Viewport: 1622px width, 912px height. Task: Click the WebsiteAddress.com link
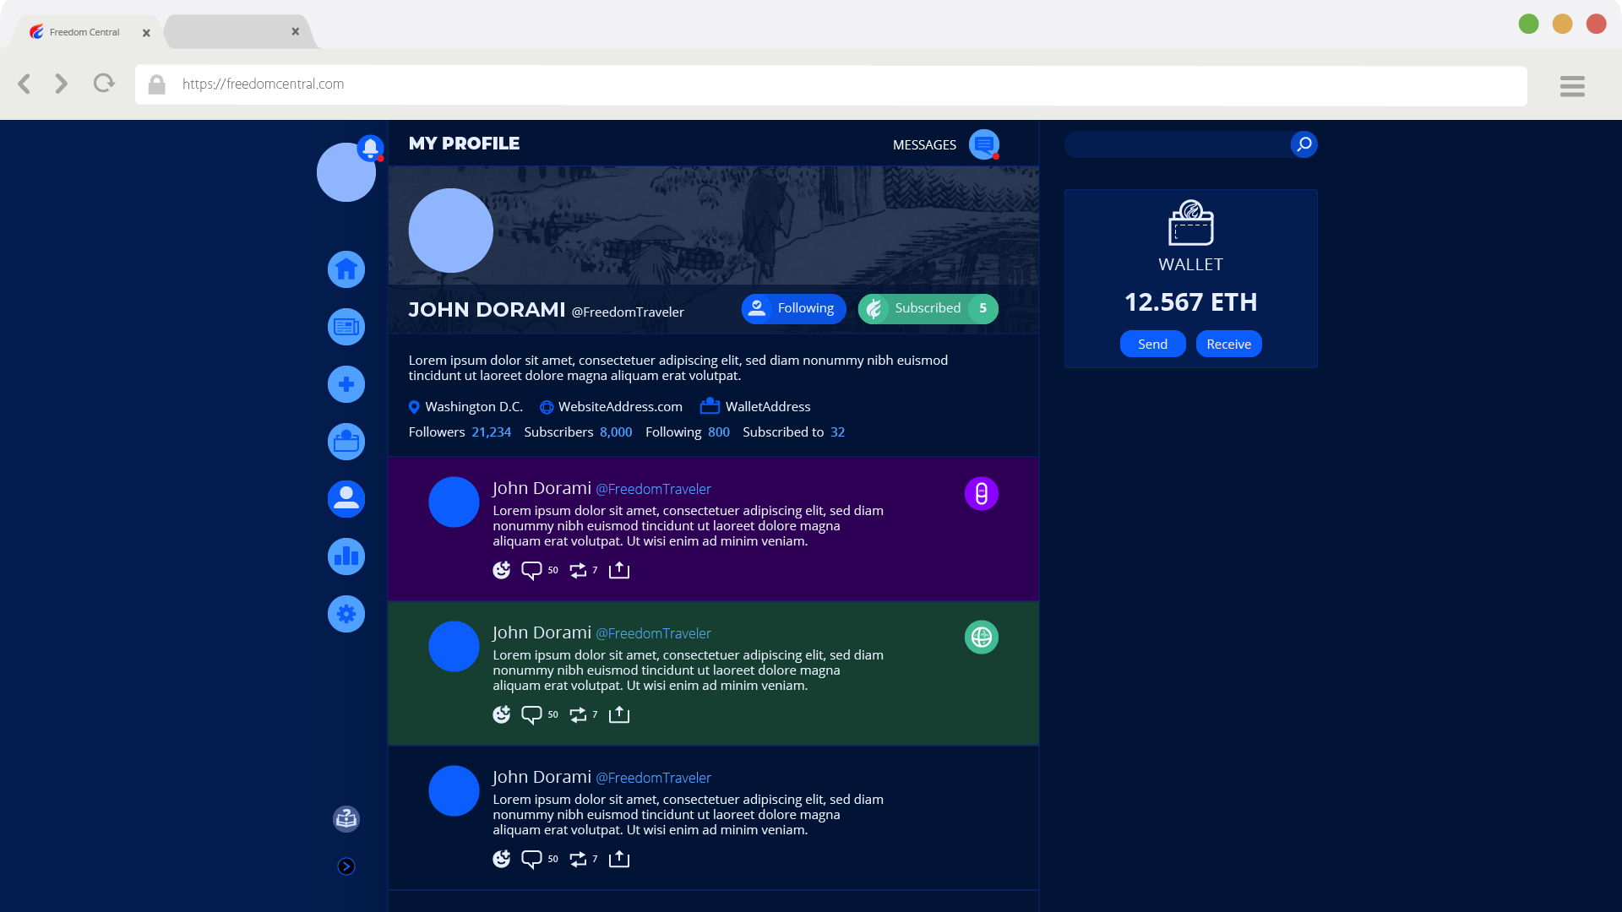coord(619,407)
